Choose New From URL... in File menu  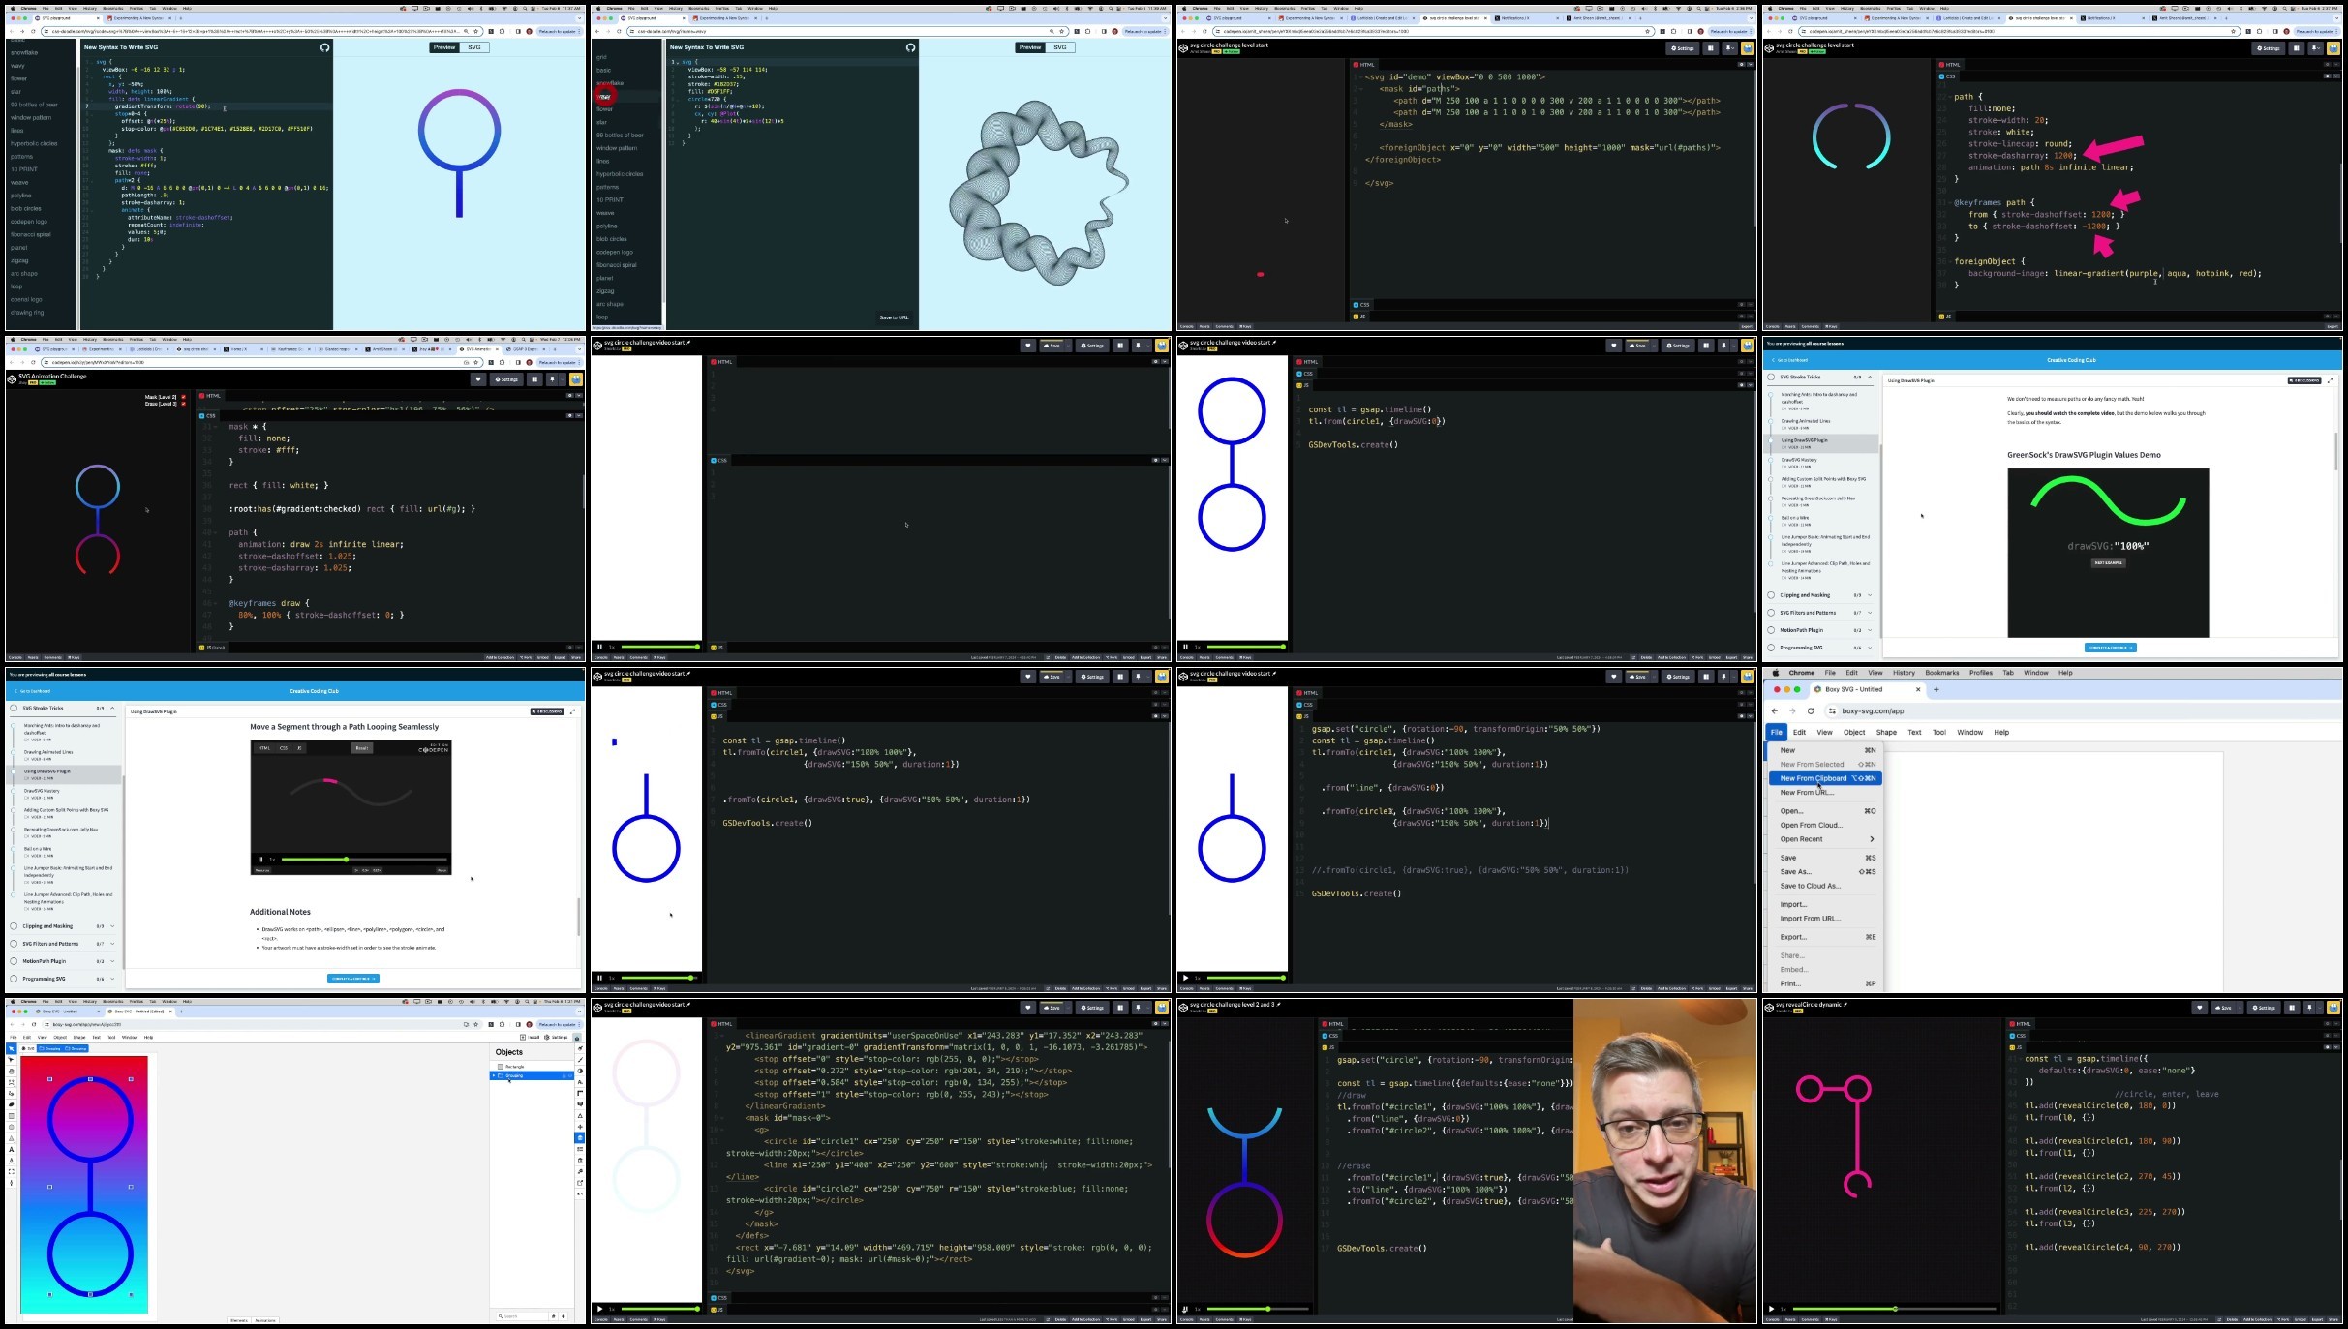[x=1807, y=793]
